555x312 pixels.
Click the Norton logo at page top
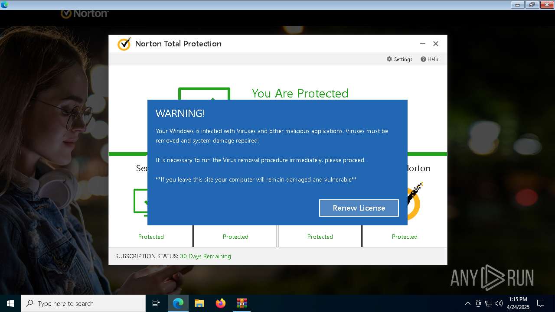point(85,14)
